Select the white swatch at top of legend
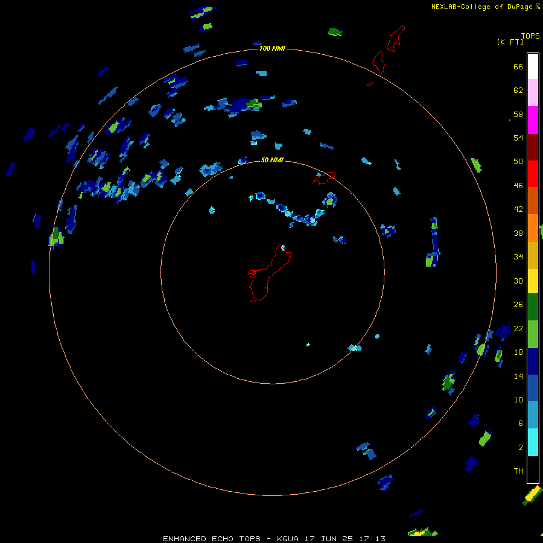Screen dimensions: 543x543 point(533,66)
